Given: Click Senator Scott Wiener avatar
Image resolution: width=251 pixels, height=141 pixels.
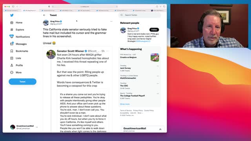Looking at the screenshot, I should 51,54.
